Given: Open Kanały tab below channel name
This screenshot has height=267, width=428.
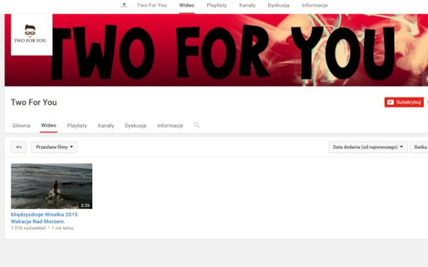Looking at the screenshot, I should tap(106, 126).
